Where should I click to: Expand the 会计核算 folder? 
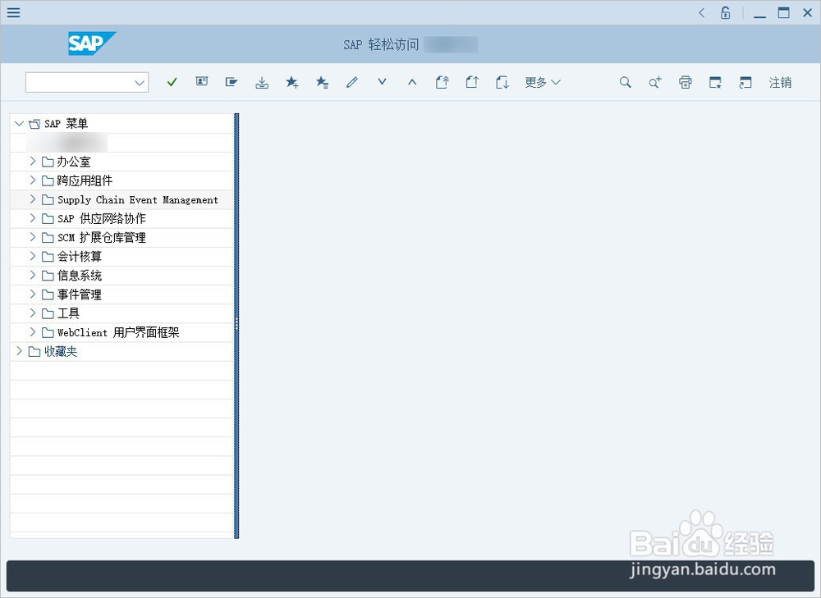click(x=33, y=256)
